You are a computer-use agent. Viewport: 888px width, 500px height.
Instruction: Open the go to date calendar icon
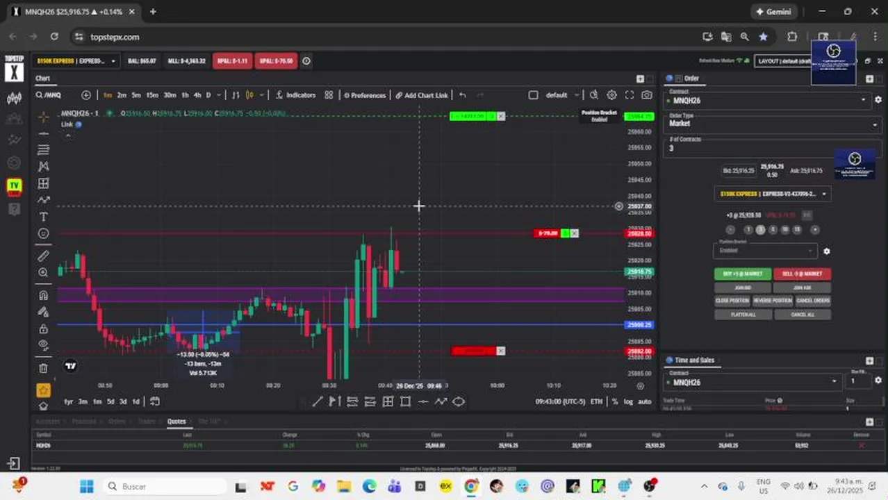coord(155,401)
